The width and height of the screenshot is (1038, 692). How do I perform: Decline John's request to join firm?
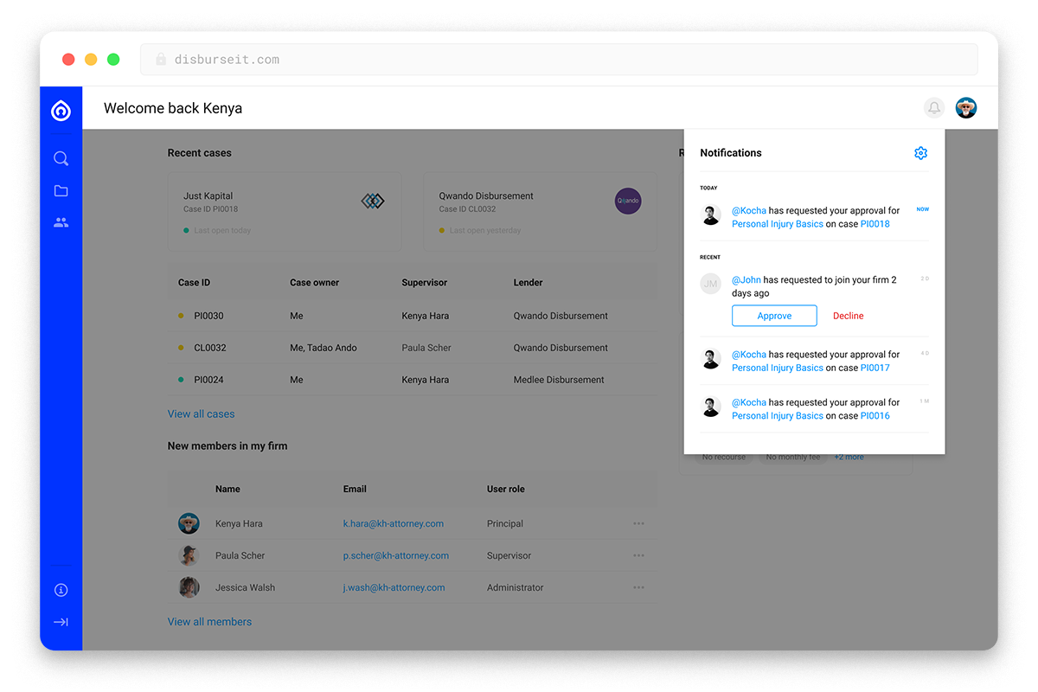[x=848, y=316]
